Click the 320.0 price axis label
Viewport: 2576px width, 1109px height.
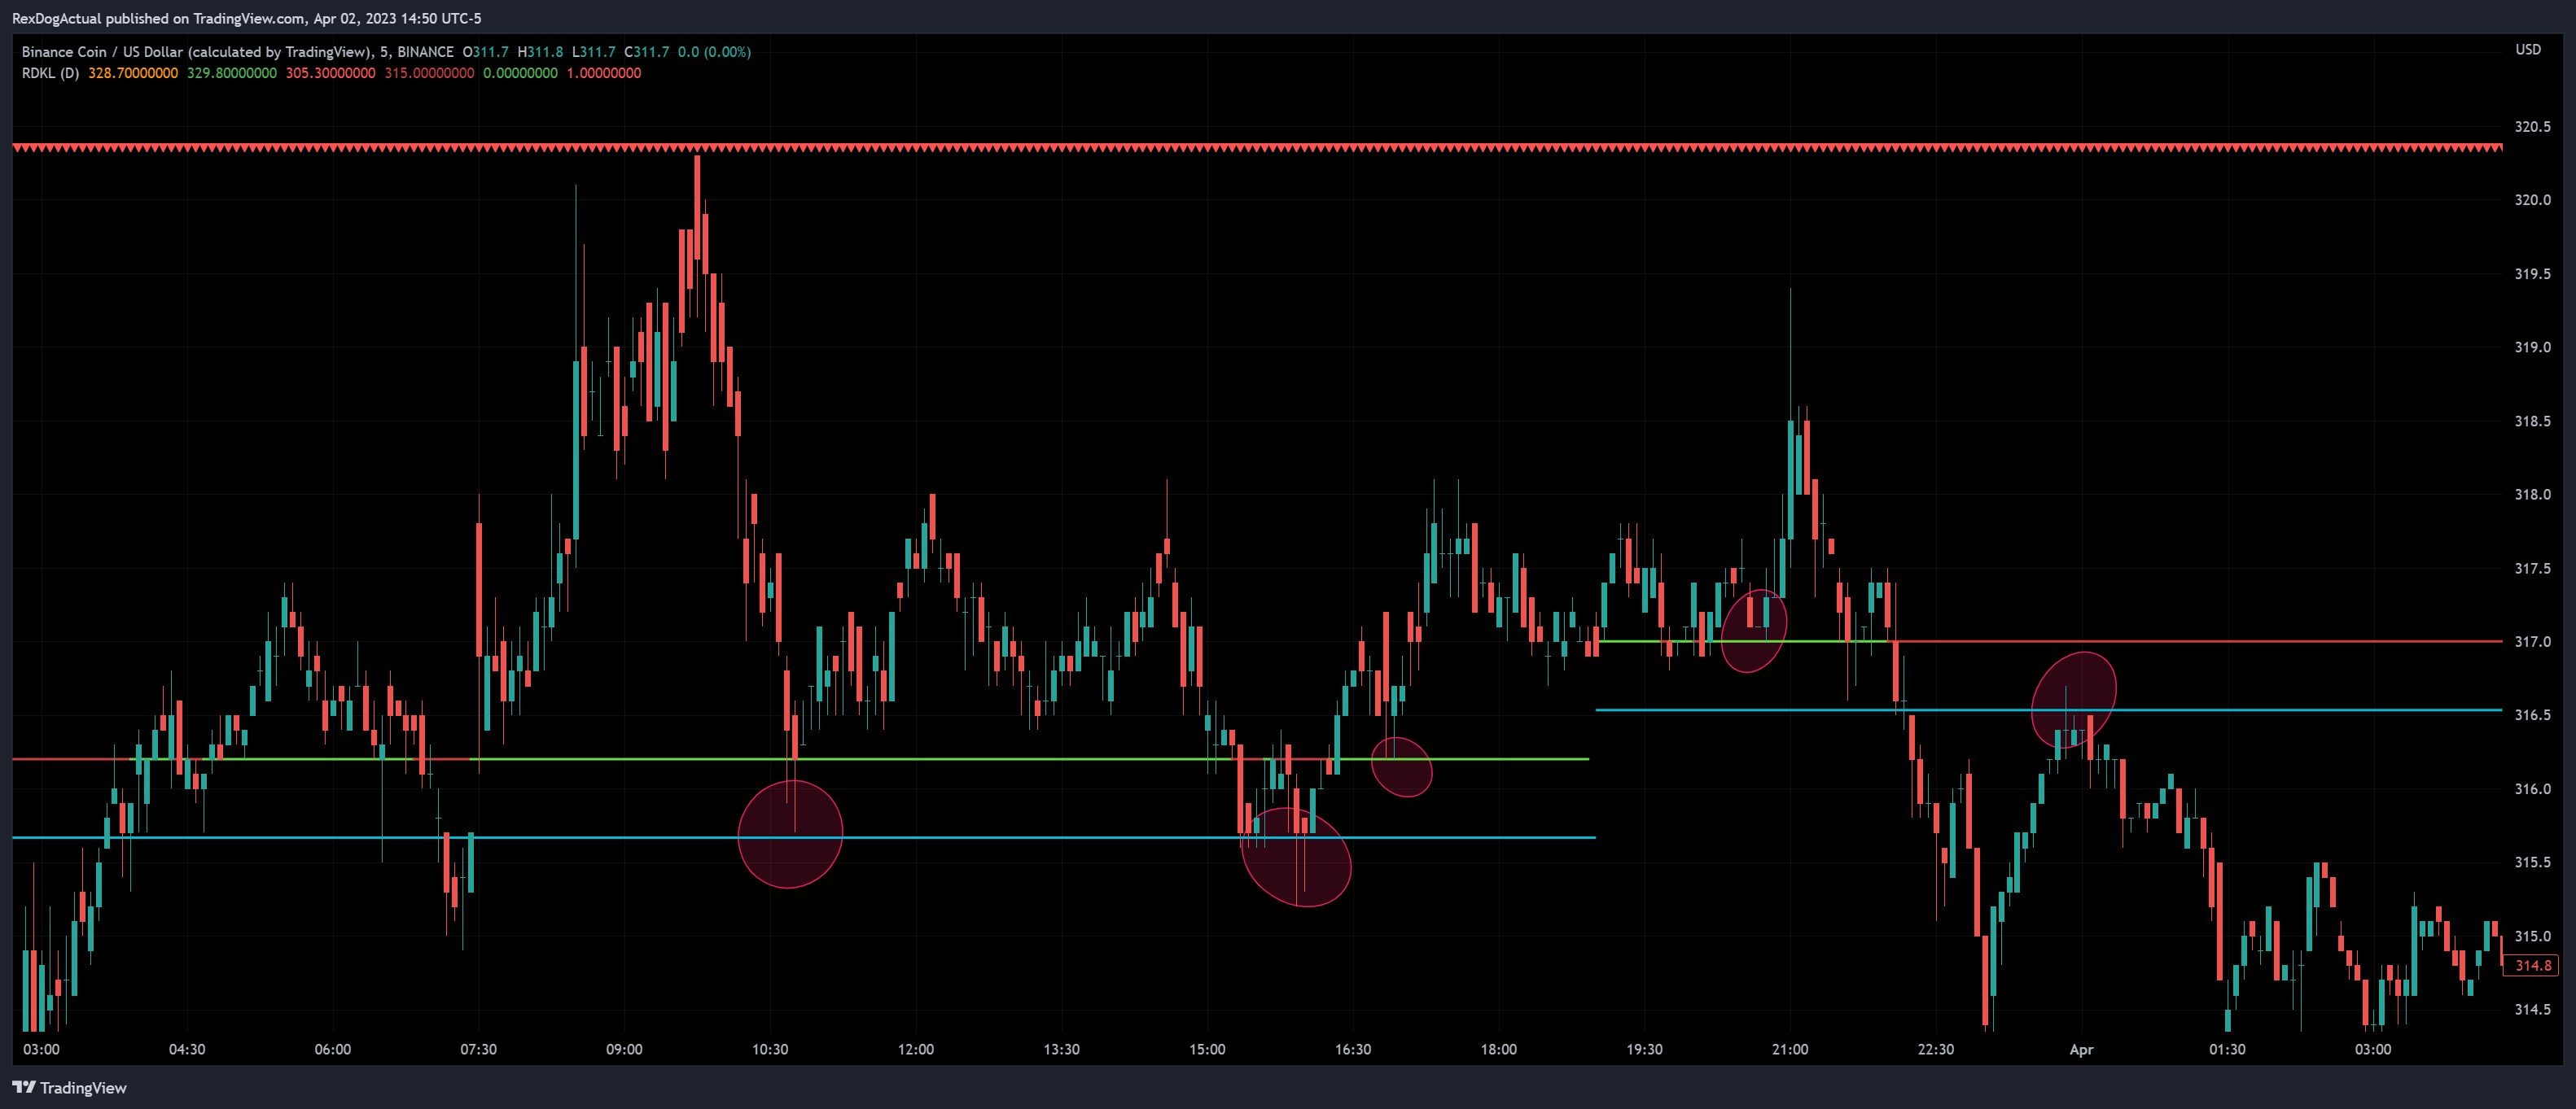pos(2532,200)
